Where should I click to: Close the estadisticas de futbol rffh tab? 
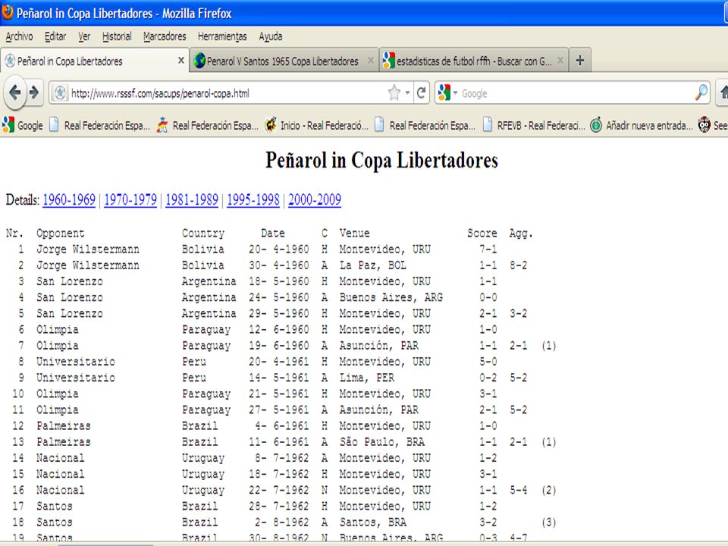[560, 61]
